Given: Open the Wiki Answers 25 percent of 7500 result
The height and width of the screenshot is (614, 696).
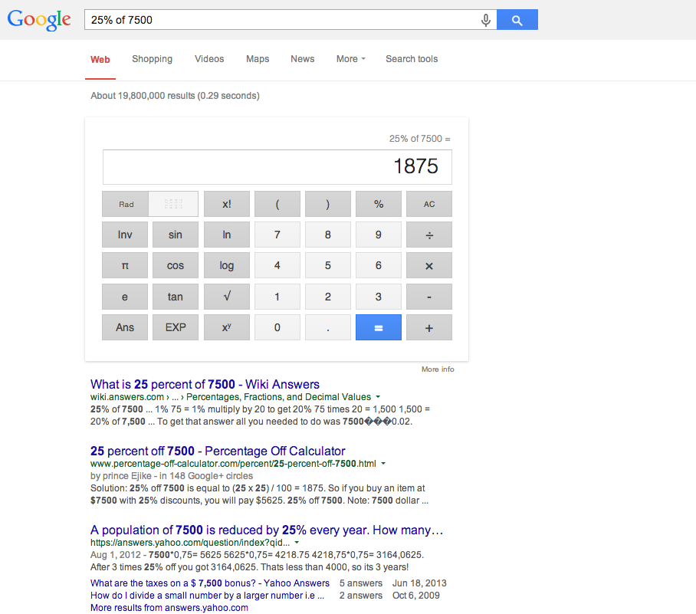Looking at the screenshot, I should 205,384.
